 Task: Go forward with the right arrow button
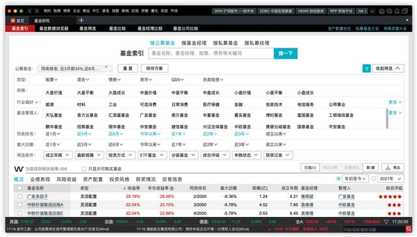[36, 11]
